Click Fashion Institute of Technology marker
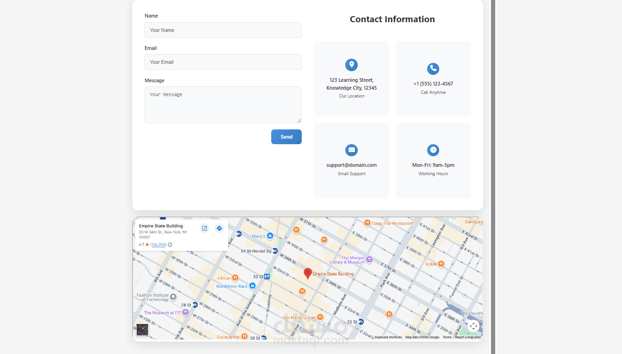 coord(173,297)
